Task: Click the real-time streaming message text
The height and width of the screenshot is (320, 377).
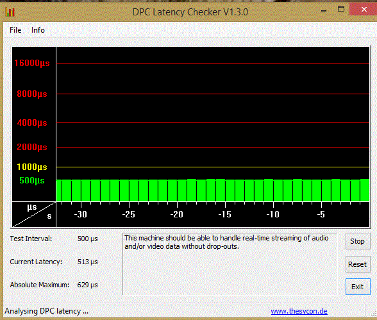Action: [x=226, y=242]
